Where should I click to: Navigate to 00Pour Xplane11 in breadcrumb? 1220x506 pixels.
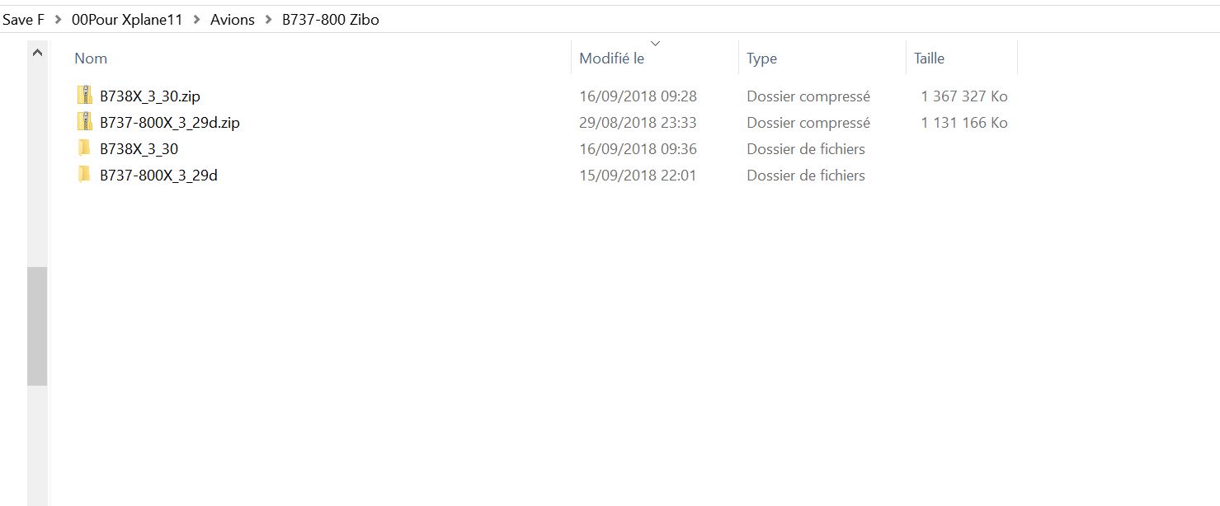(127, 19)
